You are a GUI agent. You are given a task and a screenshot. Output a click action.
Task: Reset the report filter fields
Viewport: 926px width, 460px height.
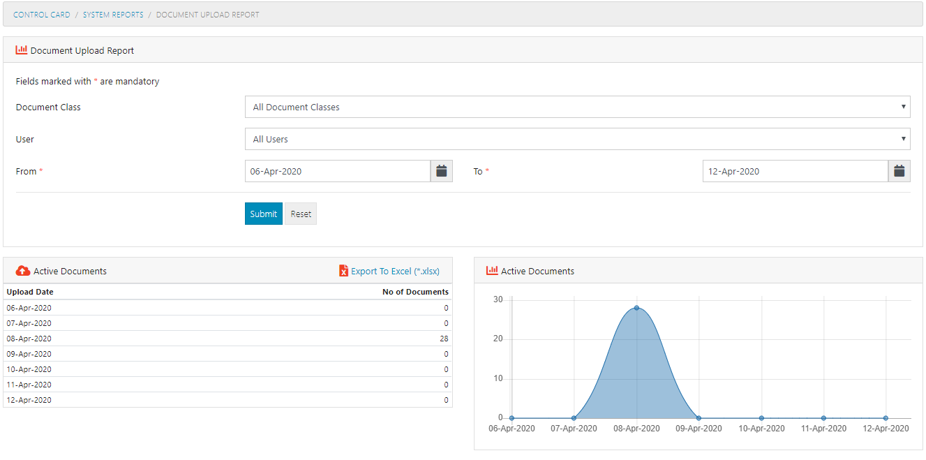click(300, 213)
